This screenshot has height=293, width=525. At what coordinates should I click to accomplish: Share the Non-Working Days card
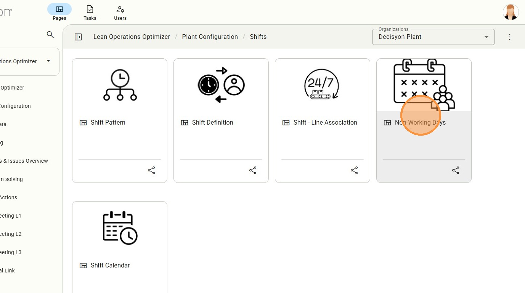[456, 170]
